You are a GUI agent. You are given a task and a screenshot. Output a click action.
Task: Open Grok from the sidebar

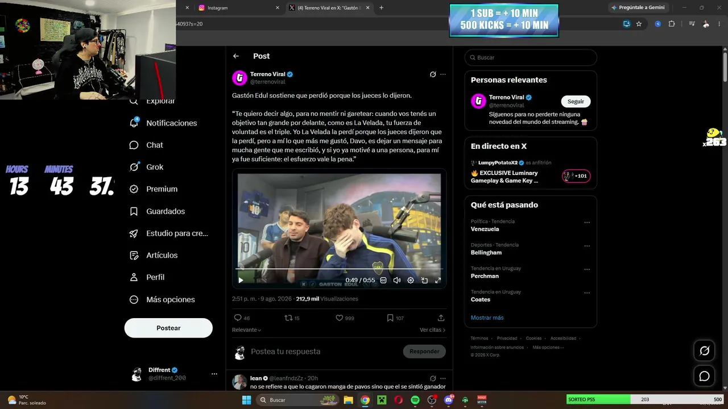(146, 167)
